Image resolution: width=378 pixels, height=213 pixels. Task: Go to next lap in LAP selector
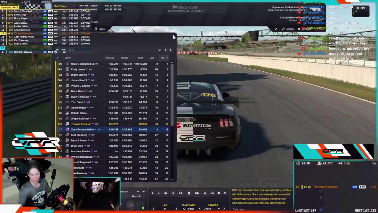click(176, 209)
